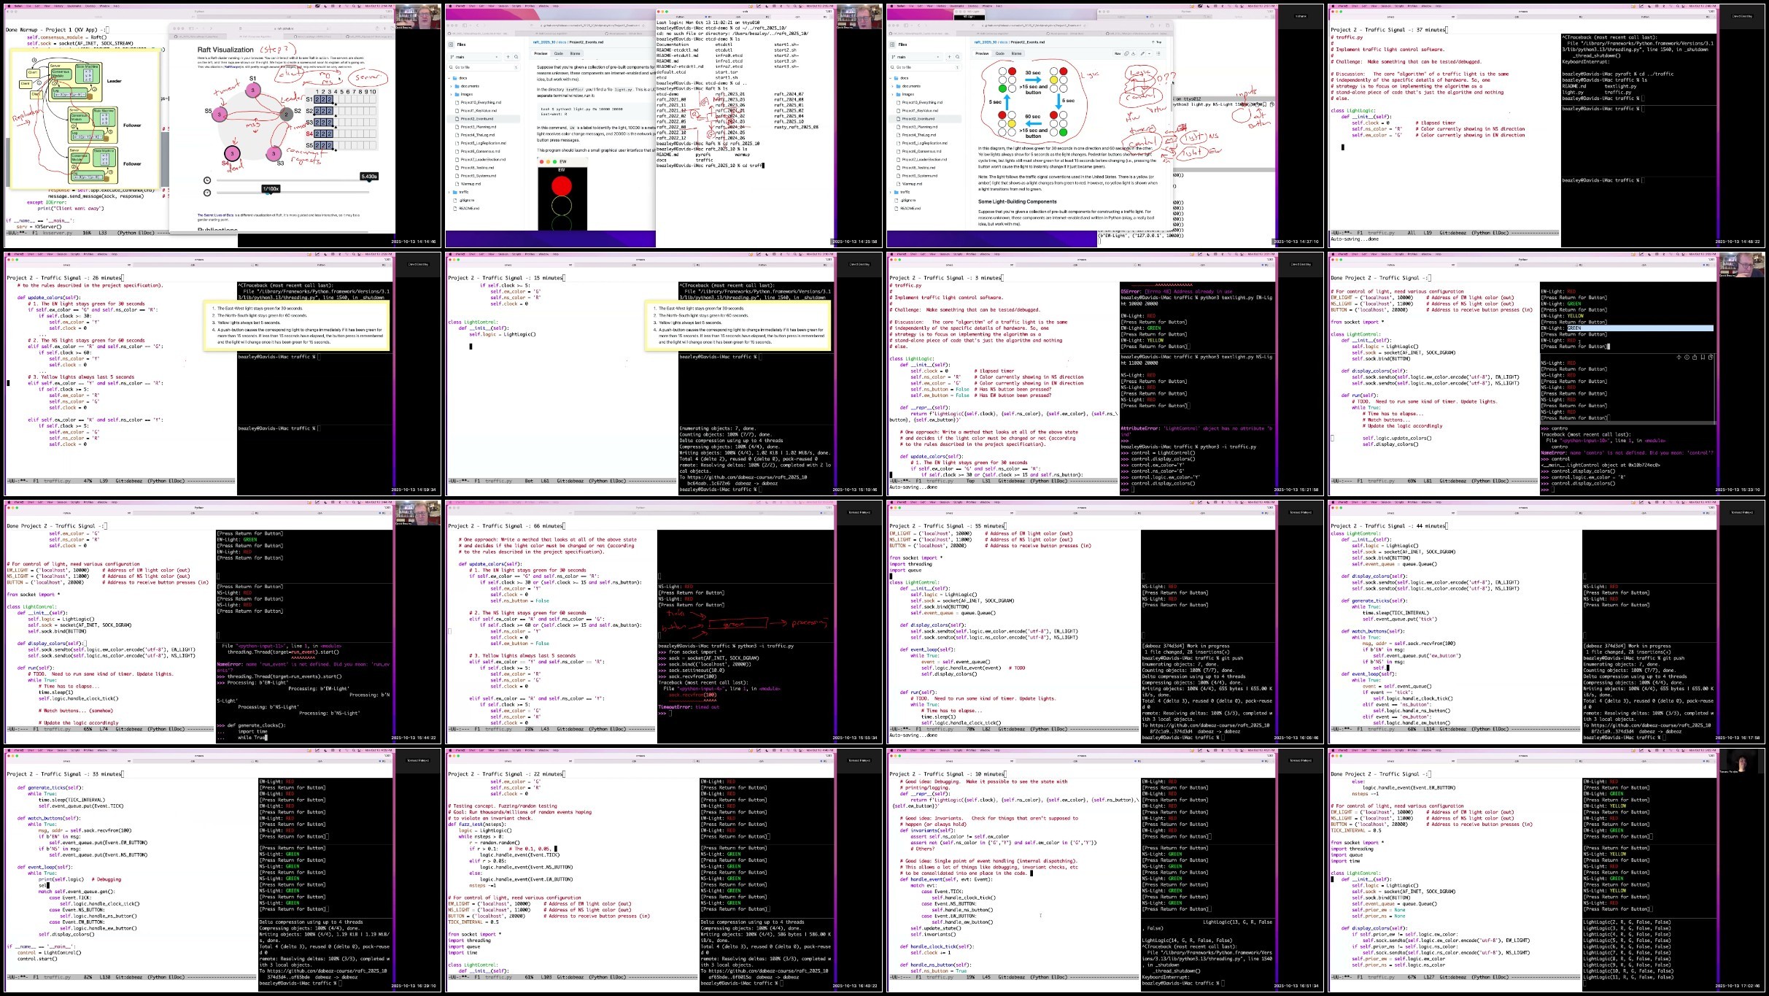Follow The Secret Lives of Data link
Screen dimensions: 1769x996
(x=214, y=215)
